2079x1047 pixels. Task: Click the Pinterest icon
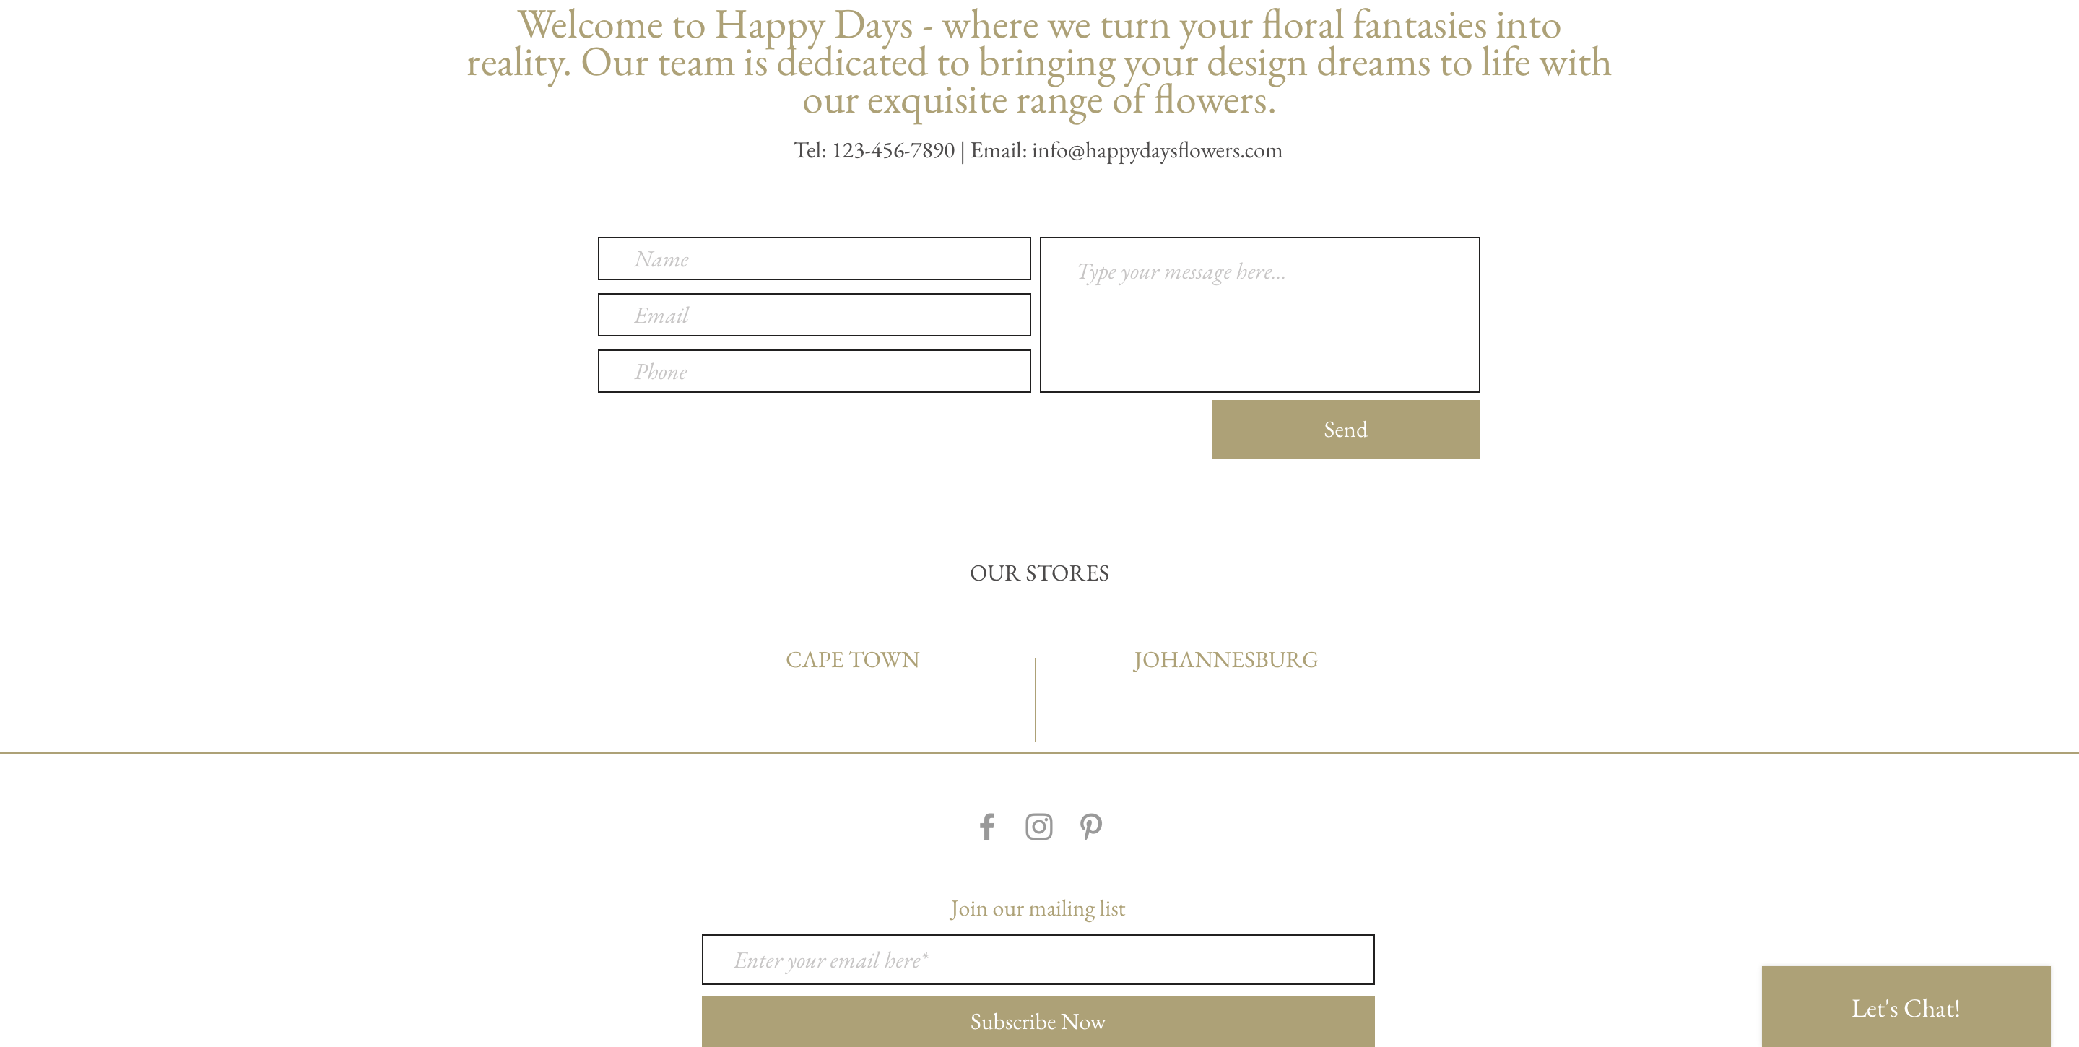[x=1091, y=825]
